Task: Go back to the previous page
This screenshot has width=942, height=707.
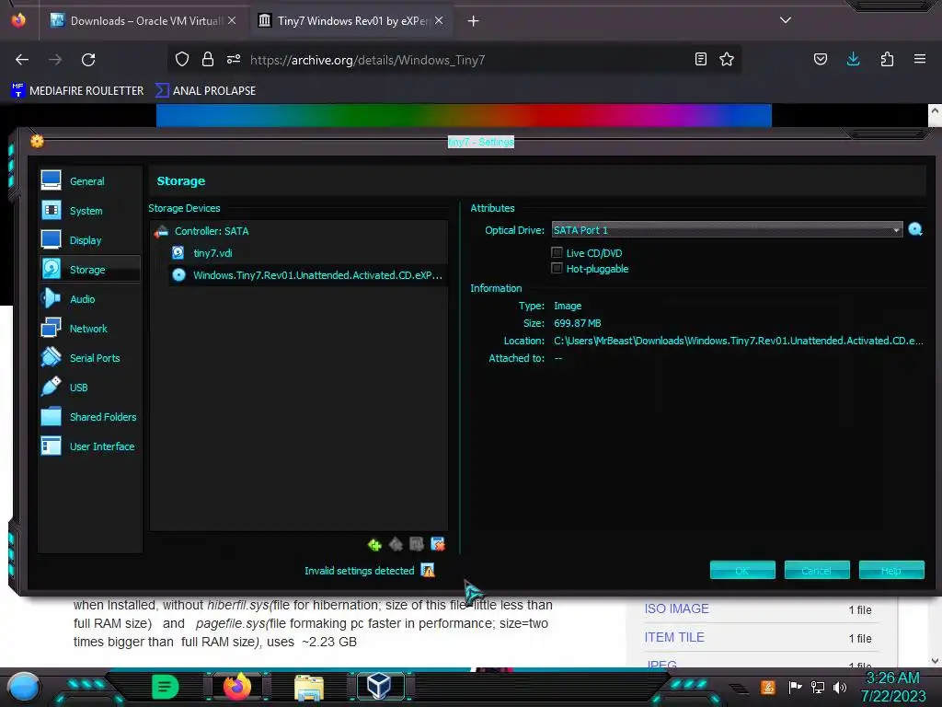Action: tap(22, 60)
